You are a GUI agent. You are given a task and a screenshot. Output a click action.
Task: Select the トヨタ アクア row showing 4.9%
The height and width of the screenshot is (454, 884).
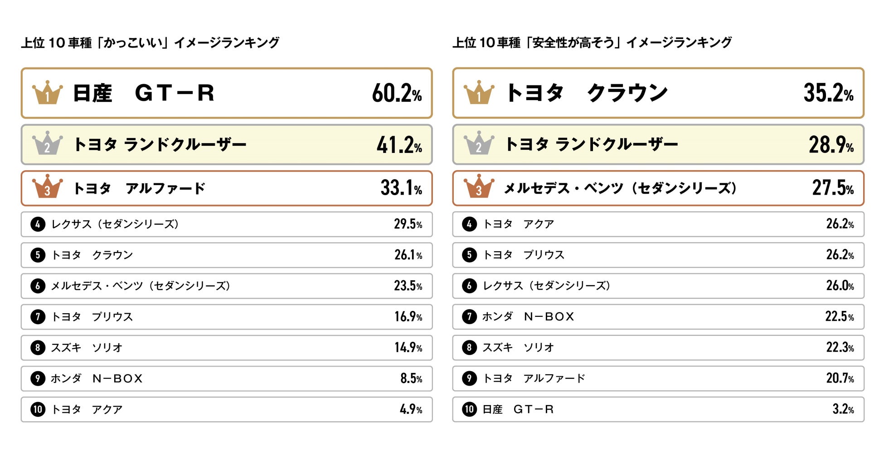tap(227, 409)
